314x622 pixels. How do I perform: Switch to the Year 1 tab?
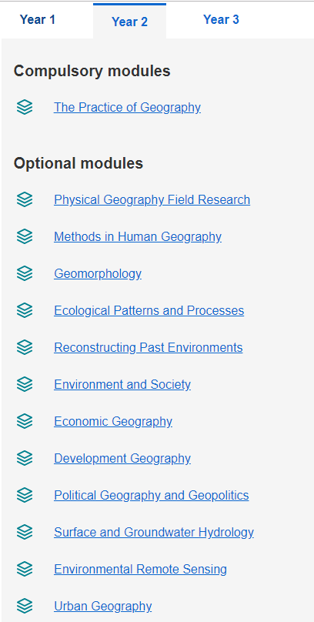tap(38, 19)
